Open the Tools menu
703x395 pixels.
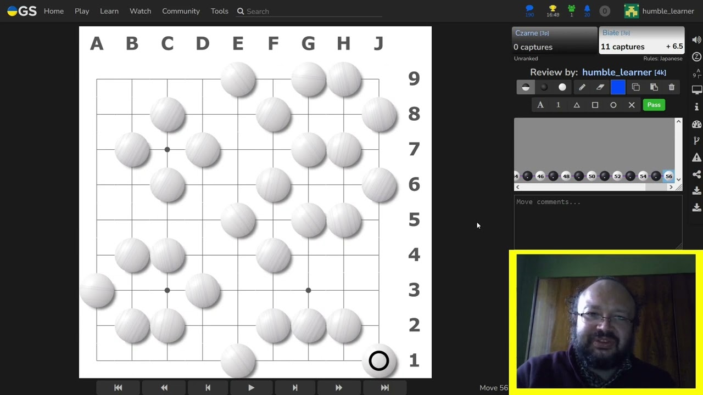click(219, 11)
